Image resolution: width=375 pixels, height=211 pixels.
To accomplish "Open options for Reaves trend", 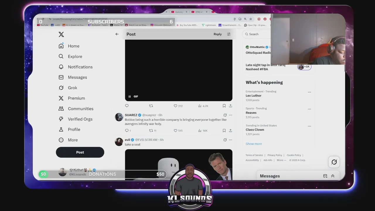I will pyautogui.click(x=309, y=109).
